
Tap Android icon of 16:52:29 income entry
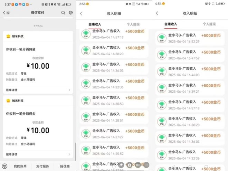(162, 38)
